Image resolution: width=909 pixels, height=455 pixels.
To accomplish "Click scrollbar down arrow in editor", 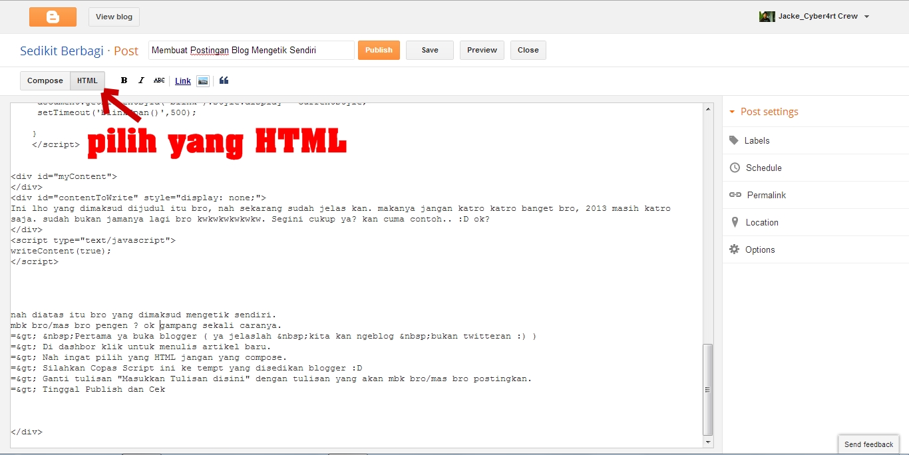I will pos(708,442).
